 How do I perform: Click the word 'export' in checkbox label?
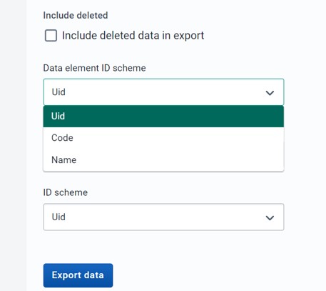[x=188, y=36]
